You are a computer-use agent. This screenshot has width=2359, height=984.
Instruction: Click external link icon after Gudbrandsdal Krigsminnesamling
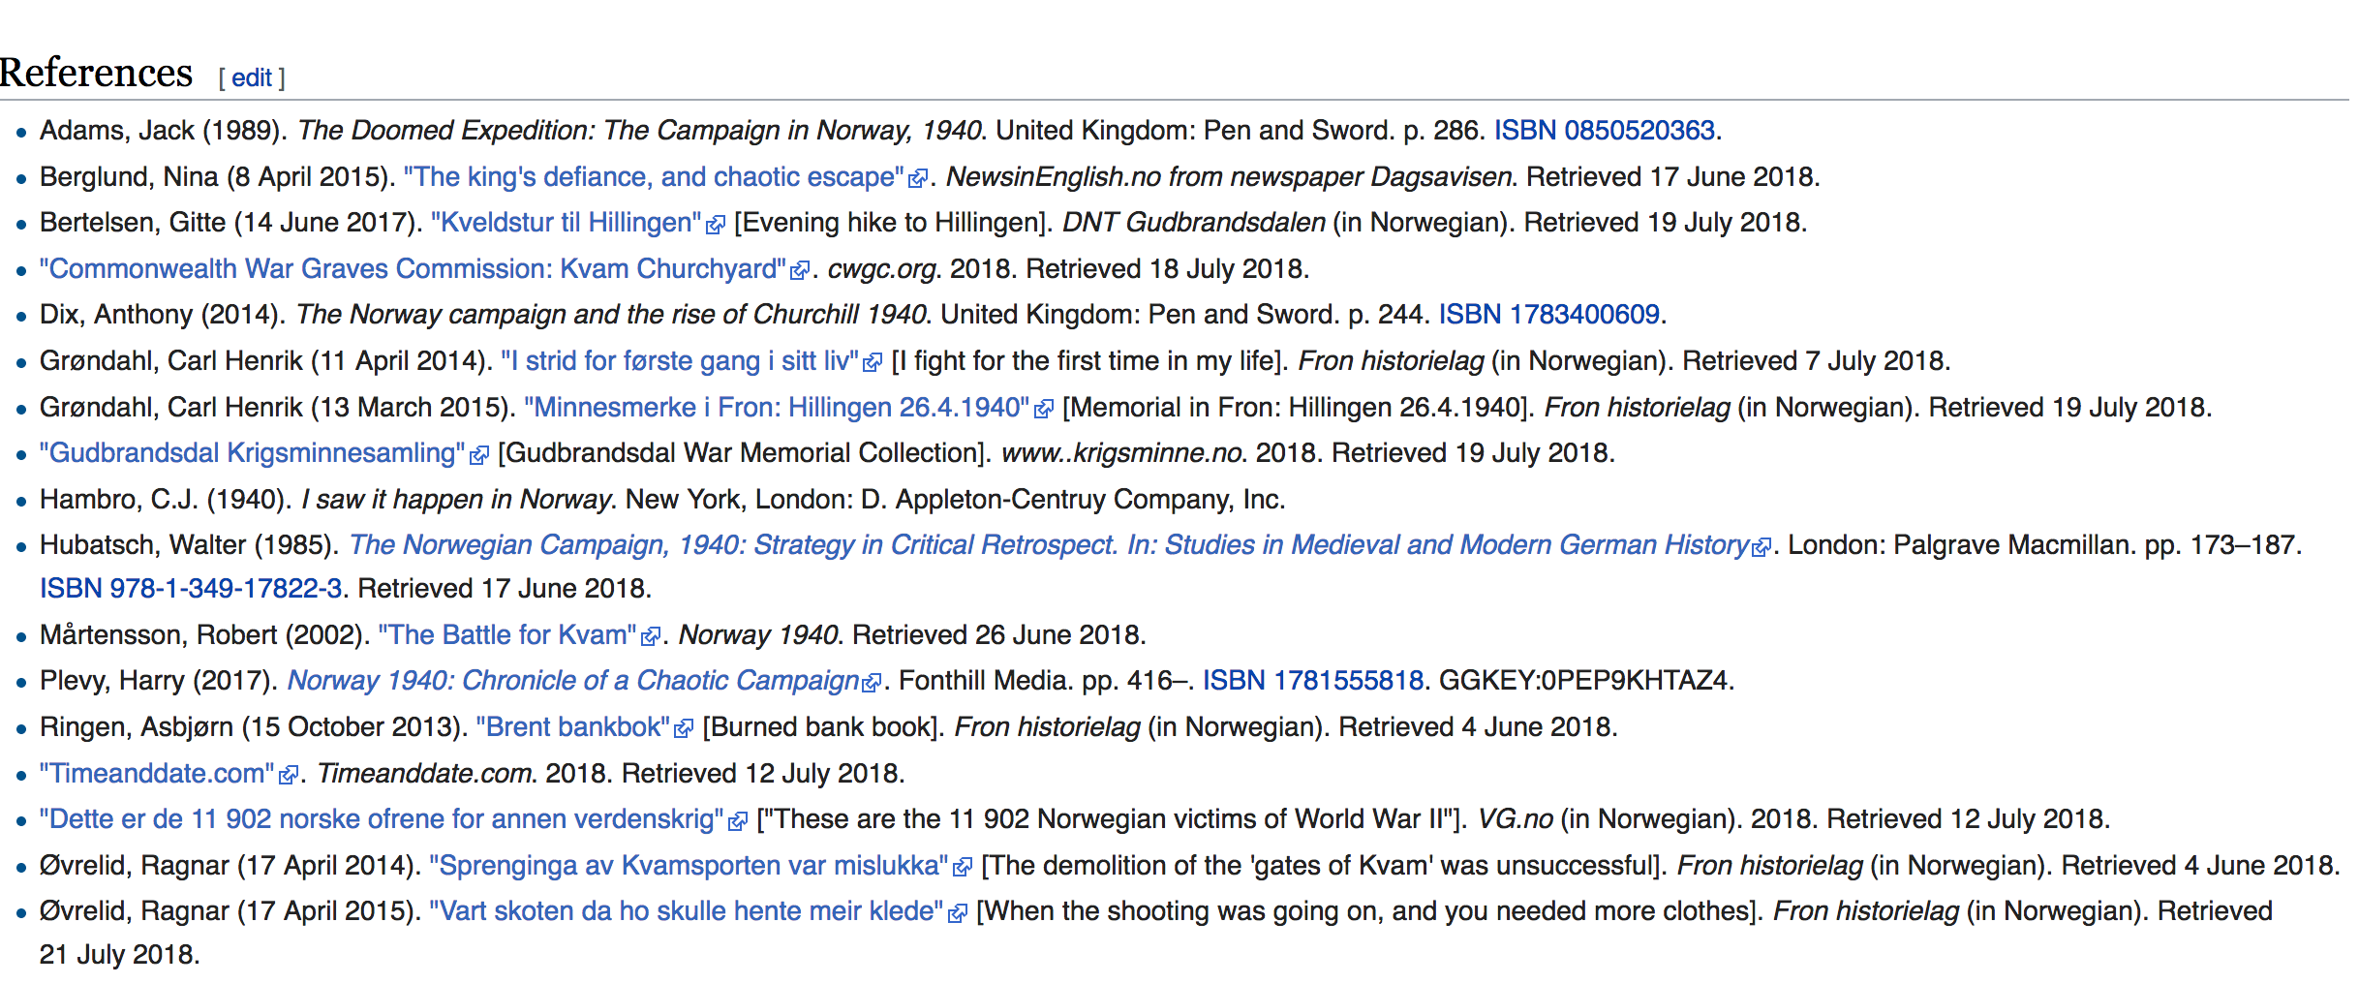click(479, 455)
